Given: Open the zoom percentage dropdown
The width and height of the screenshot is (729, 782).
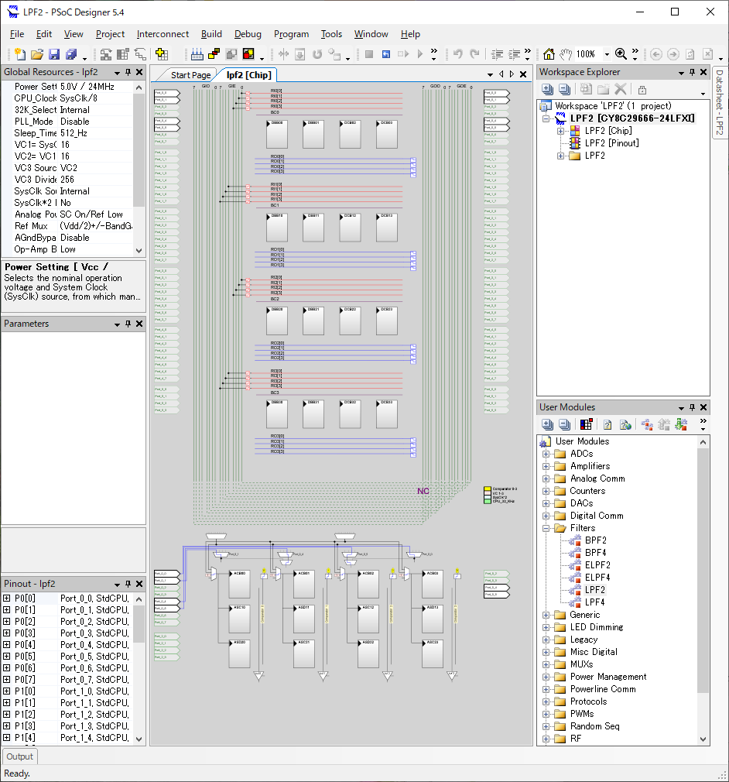Looking at the screenshot, I should (607, 54).
